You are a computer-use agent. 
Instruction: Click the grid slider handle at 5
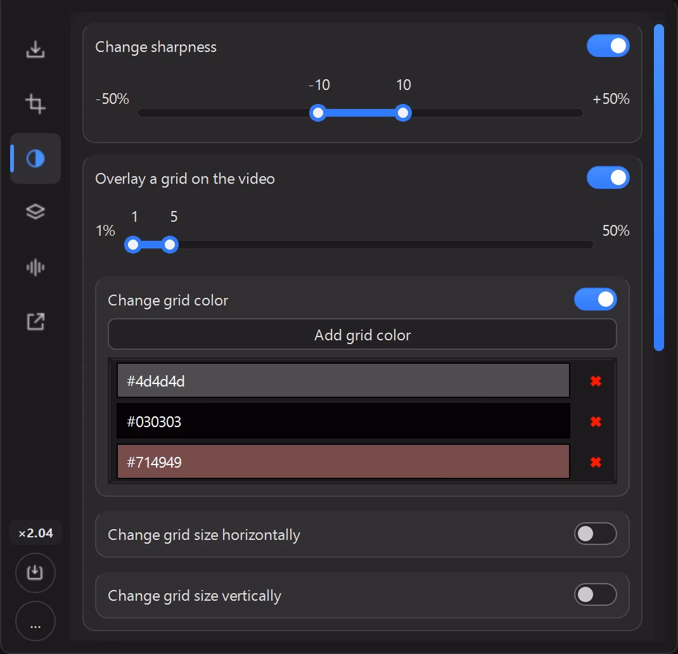170,245
